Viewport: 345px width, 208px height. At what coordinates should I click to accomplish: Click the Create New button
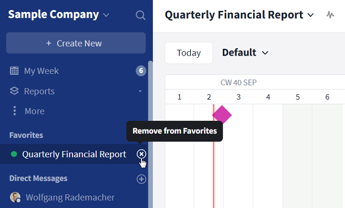76,43
